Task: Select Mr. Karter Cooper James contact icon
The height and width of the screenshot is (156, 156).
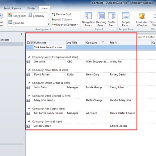Action: pos(28,113)
